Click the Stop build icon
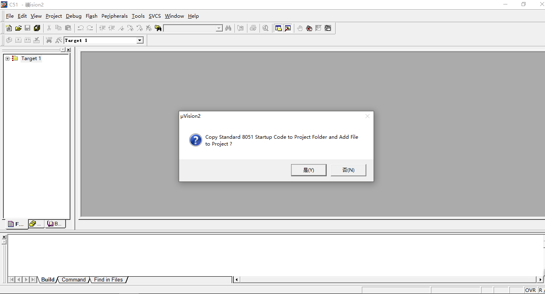This screenshot has width=545, height=294. click(37, 40)
